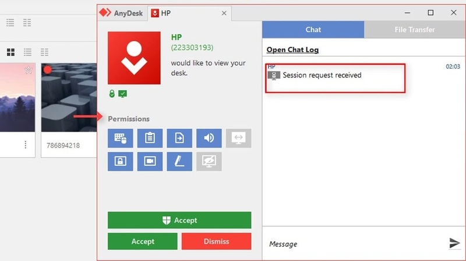Select the grid tile view icon
The height and width of the screenshot is (261, 466).
point(10,52)
